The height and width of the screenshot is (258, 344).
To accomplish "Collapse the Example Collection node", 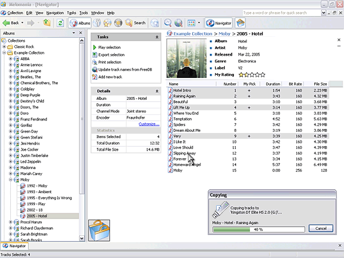I will (x=4, y=53).
